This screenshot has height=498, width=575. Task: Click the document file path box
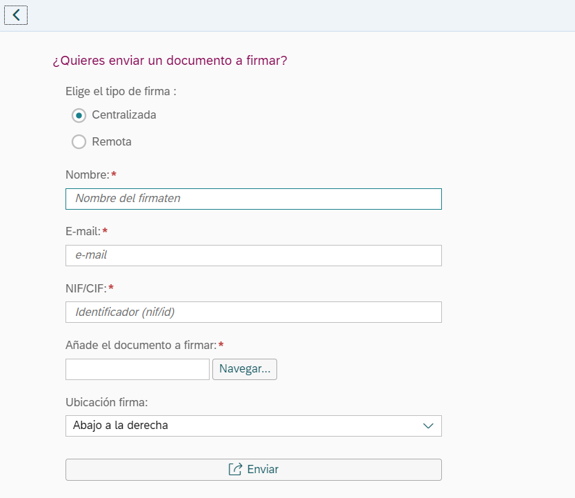(x=137, y=369)
